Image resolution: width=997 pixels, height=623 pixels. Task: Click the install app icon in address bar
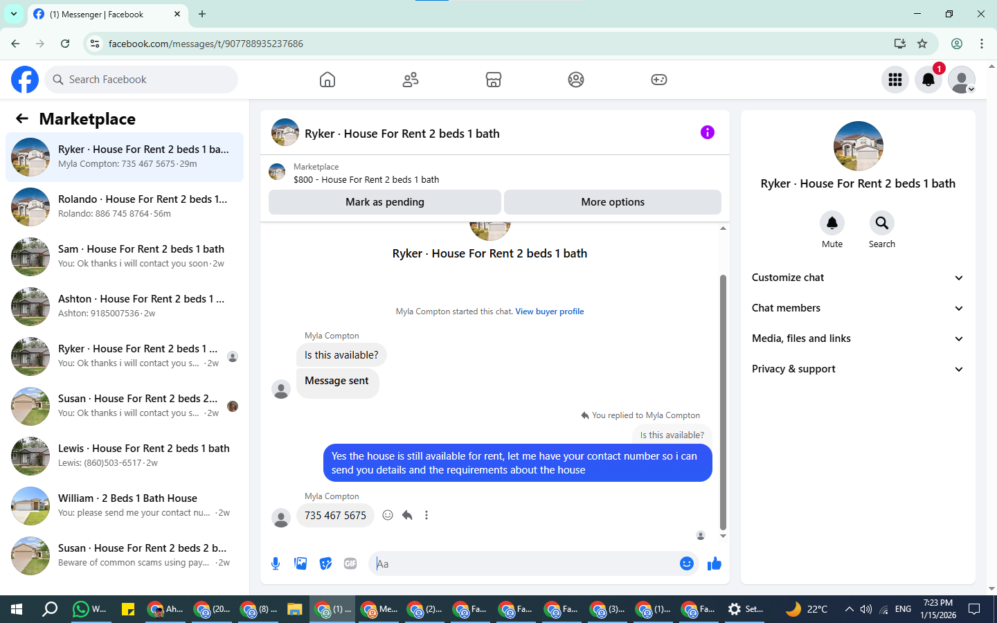point(899,44)
